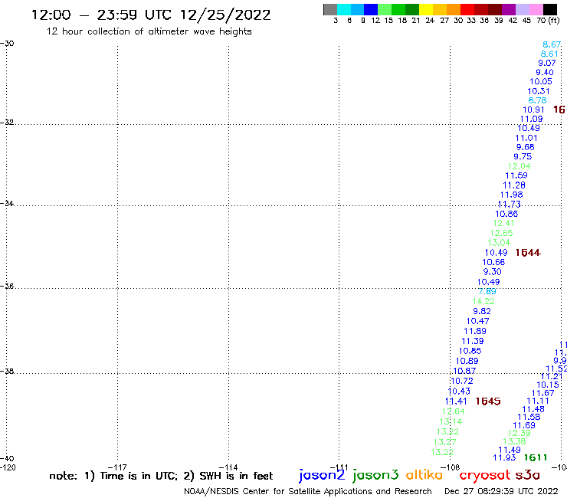Select the cryosat satellite label
Image resolution: width=567 pixels, height=498 pixels.
point(485,475)
